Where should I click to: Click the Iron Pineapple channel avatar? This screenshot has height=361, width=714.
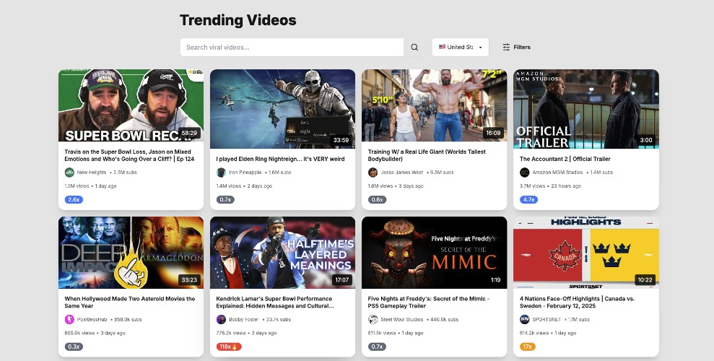click(x=221, y=172)
